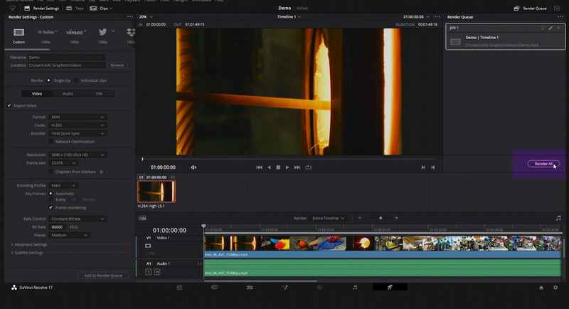Play timeline in reverse
Image resolution: width=569 pixels, height=309 pixels.
(x=269, y=167)
